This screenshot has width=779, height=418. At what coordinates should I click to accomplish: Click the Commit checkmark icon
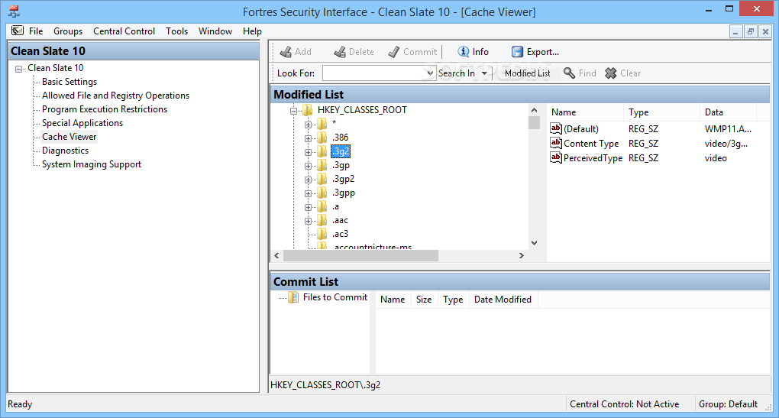click(394, 52)
